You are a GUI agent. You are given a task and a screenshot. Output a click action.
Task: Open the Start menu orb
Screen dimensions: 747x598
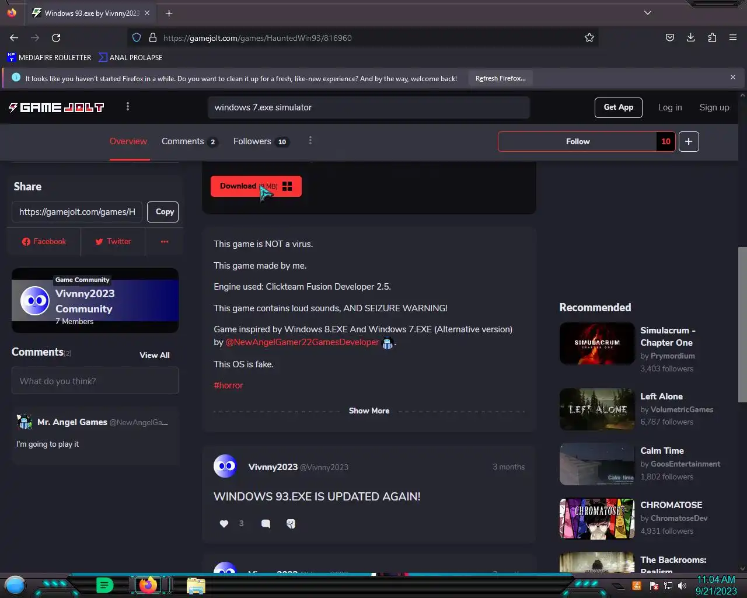pyautogui.click(x=15, y=585)
